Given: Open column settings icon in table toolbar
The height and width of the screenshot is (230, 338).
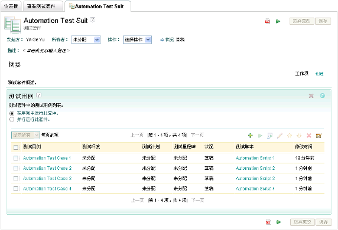Looking at the screenshot, I should (318, 136).
